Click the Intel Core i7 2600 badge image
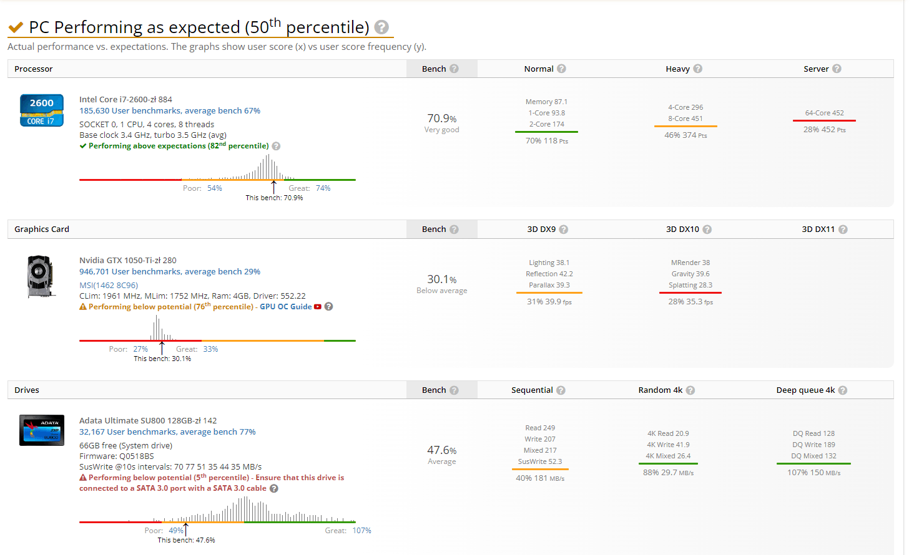The height and width of the screenshot is (555, 919). coord(41,110)
